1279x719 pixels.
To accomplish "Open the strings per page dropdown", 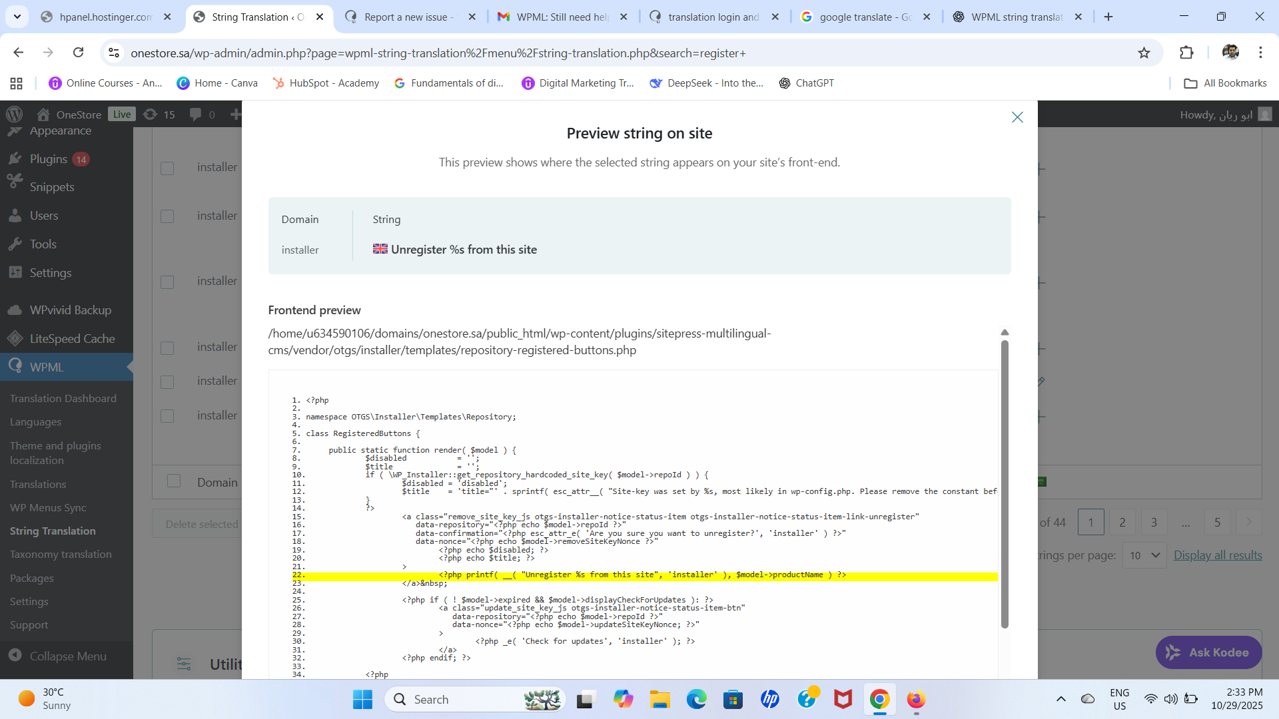I will 1144,555.
